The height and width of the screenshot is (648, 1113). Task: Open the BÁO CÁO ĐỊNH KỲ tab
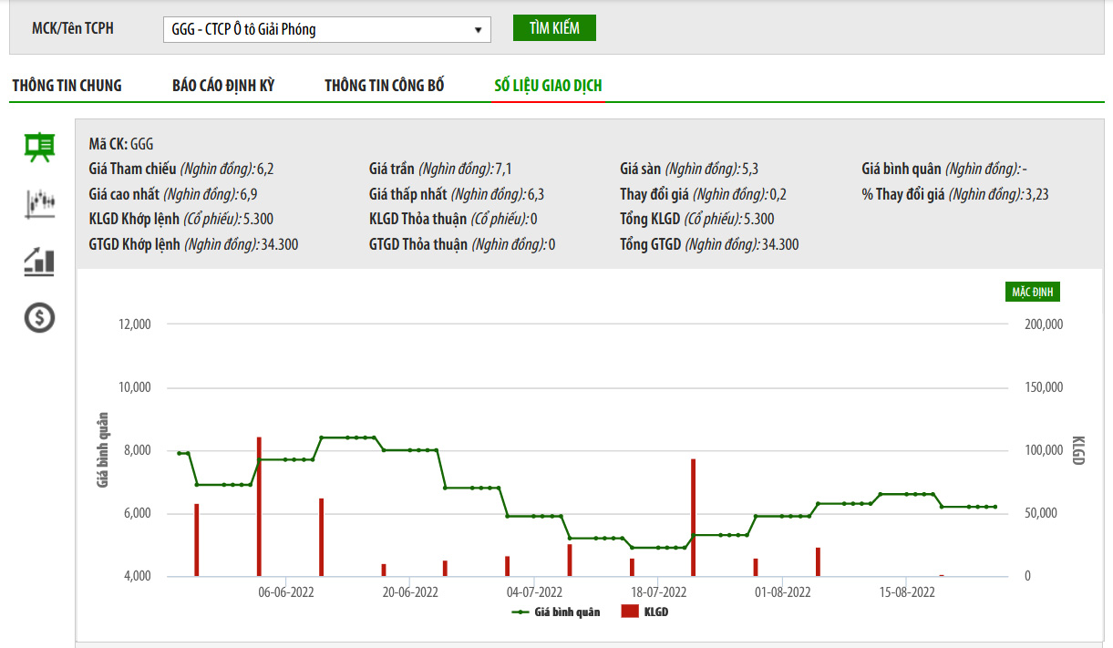tap(223, 86)
